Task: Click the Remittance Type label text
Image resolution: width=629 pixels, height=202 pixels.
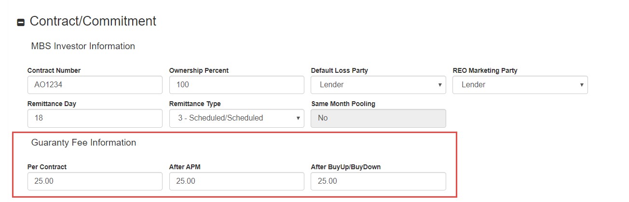Action: click(195, 104)
